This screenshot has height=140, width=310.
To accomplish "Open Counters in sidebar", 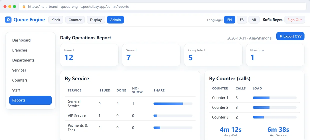I will point(30,80).
